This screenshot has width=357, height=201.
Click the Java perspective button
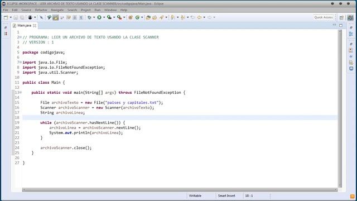tap(350, 17)
